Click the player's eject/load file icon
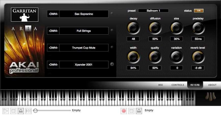Image resolution: width=221 pixels, height=116 pixels. coord(21,111)
